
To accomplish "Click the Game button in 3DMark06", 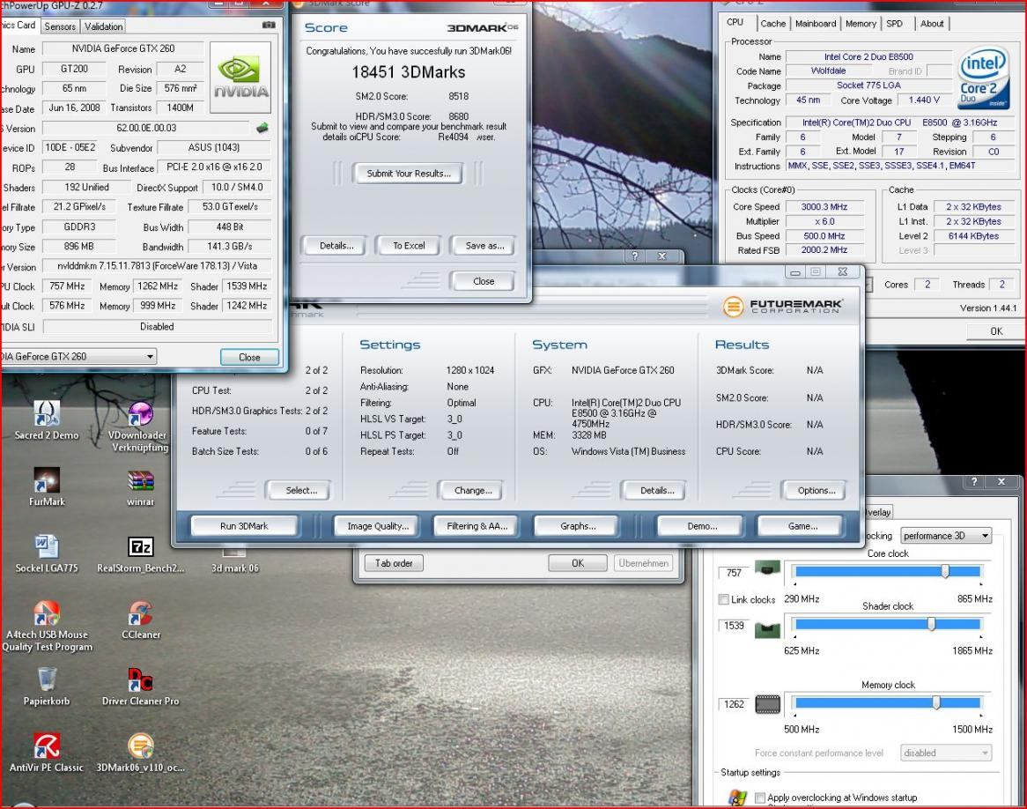I will pyautogui.click(x=802, y=526).
